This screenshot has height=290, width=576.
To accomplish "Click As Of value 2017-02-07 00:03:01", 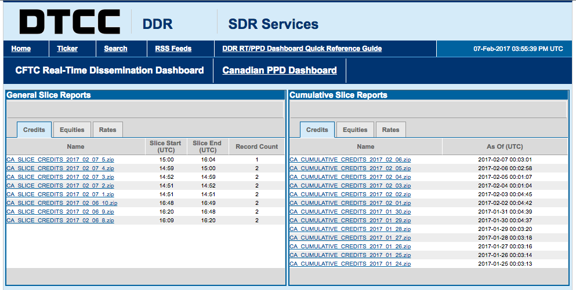I will (505, 160).
